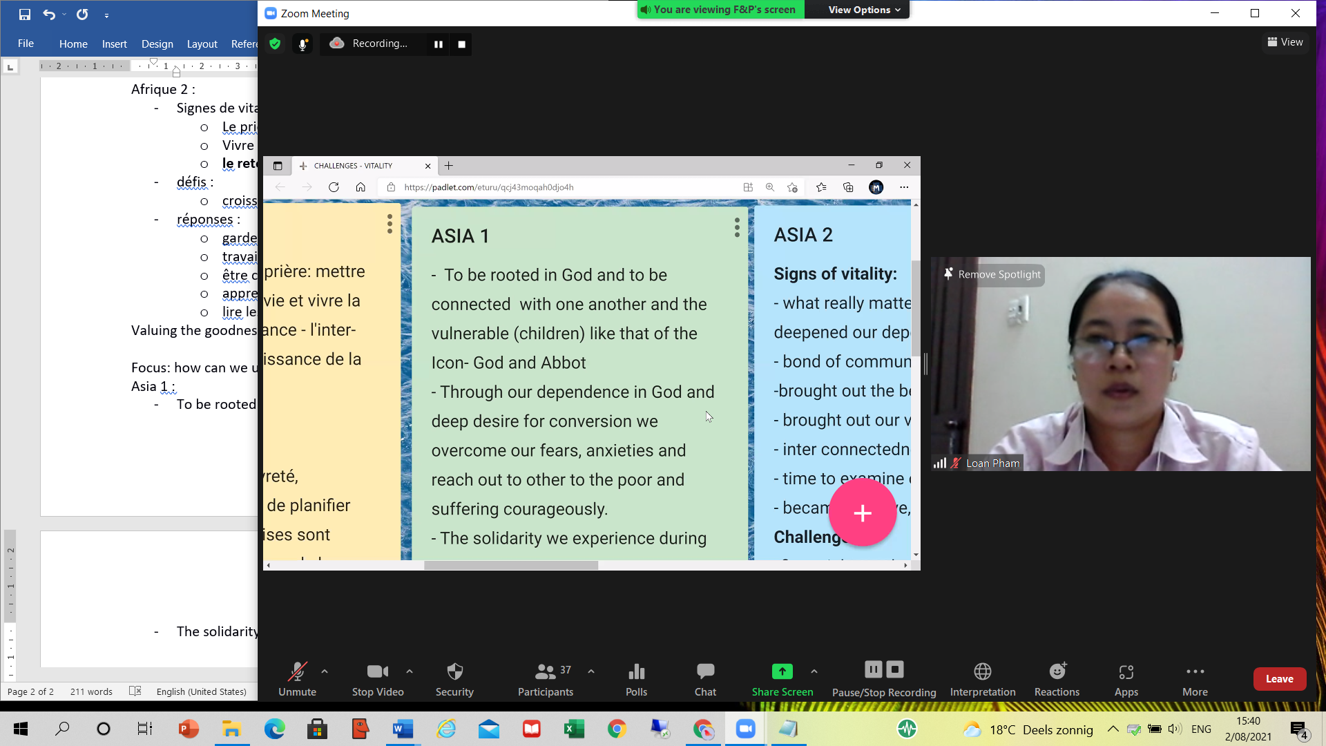Open the Design tab in Word
Viewport: 1326px width, 746px height.
[x=157, y=44]
